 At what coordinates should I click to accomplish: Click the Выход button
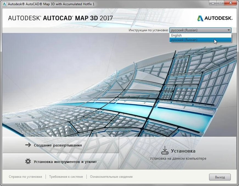click(220, 177)
